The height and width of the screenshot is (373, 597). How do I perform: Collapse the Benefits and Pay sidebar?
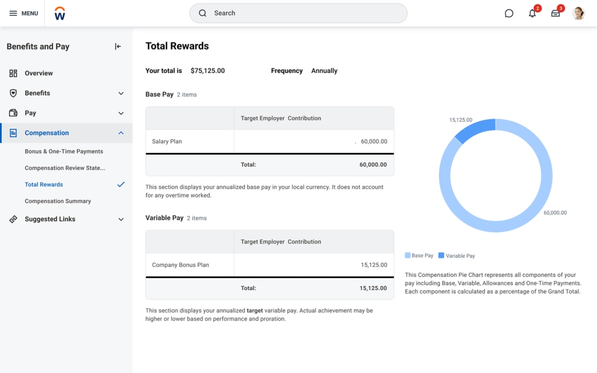118,47
